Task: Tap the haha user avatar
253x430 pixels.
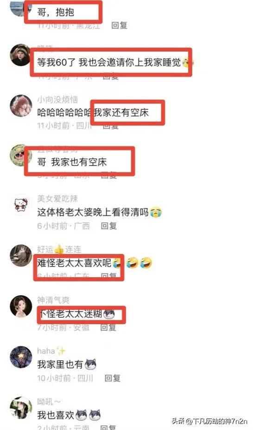Action: click(x=21, y=357)
